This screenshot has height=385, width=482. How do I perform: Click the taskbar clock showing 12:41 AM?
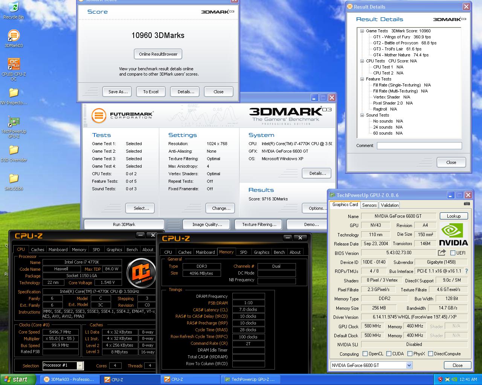coord(468,379)
